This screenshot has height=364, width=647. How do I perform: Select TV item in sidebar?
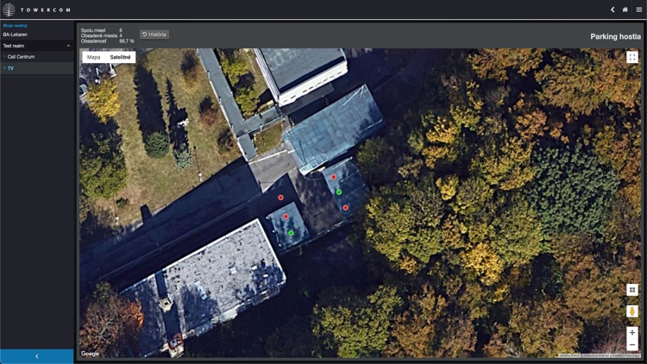pos(10,68)
